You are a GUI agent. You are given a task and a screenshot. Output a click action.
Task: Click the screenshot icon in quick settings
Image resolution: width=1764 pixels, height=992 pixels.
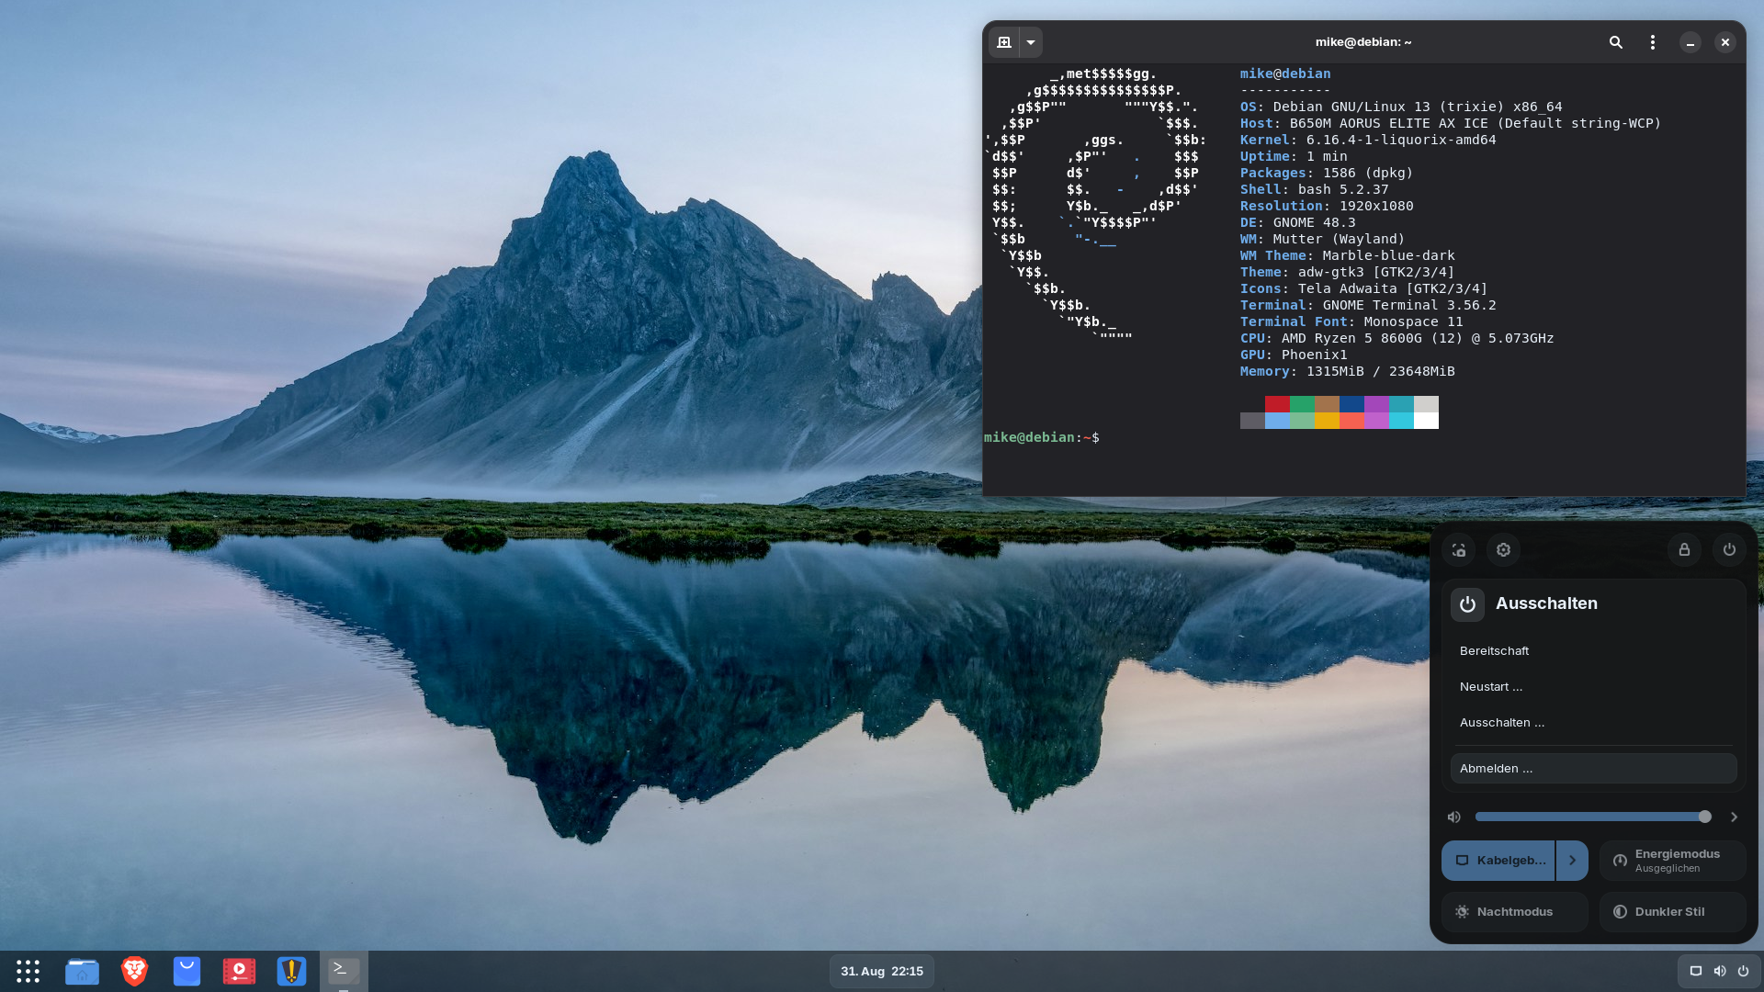(x=1458, y=550)
